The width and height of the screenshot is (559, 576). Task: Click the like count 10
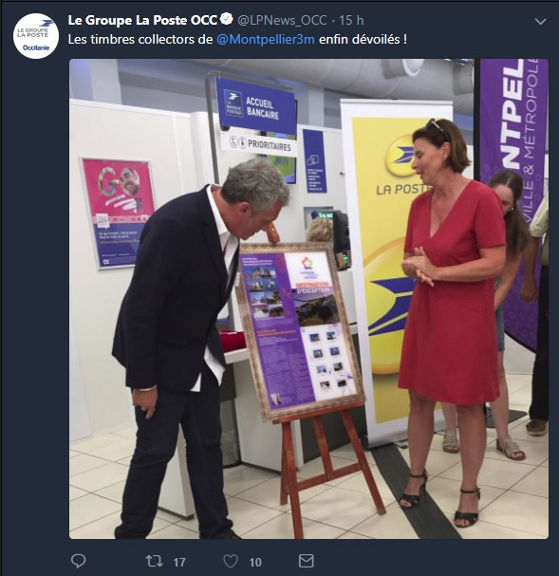[x=255, y=563]
